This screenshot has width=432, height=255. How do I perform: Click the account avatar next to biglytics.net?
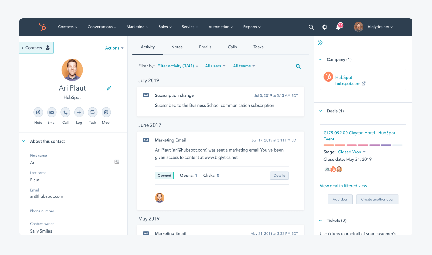coord(359,27)
